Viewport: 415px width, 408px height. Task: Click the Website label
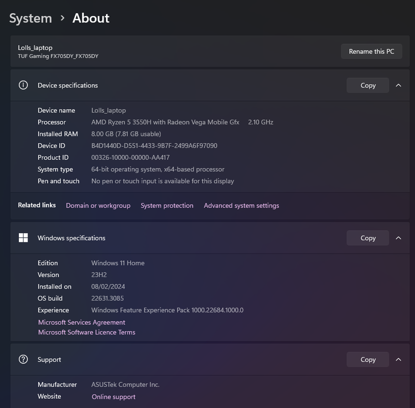click(x=49, y=396)
